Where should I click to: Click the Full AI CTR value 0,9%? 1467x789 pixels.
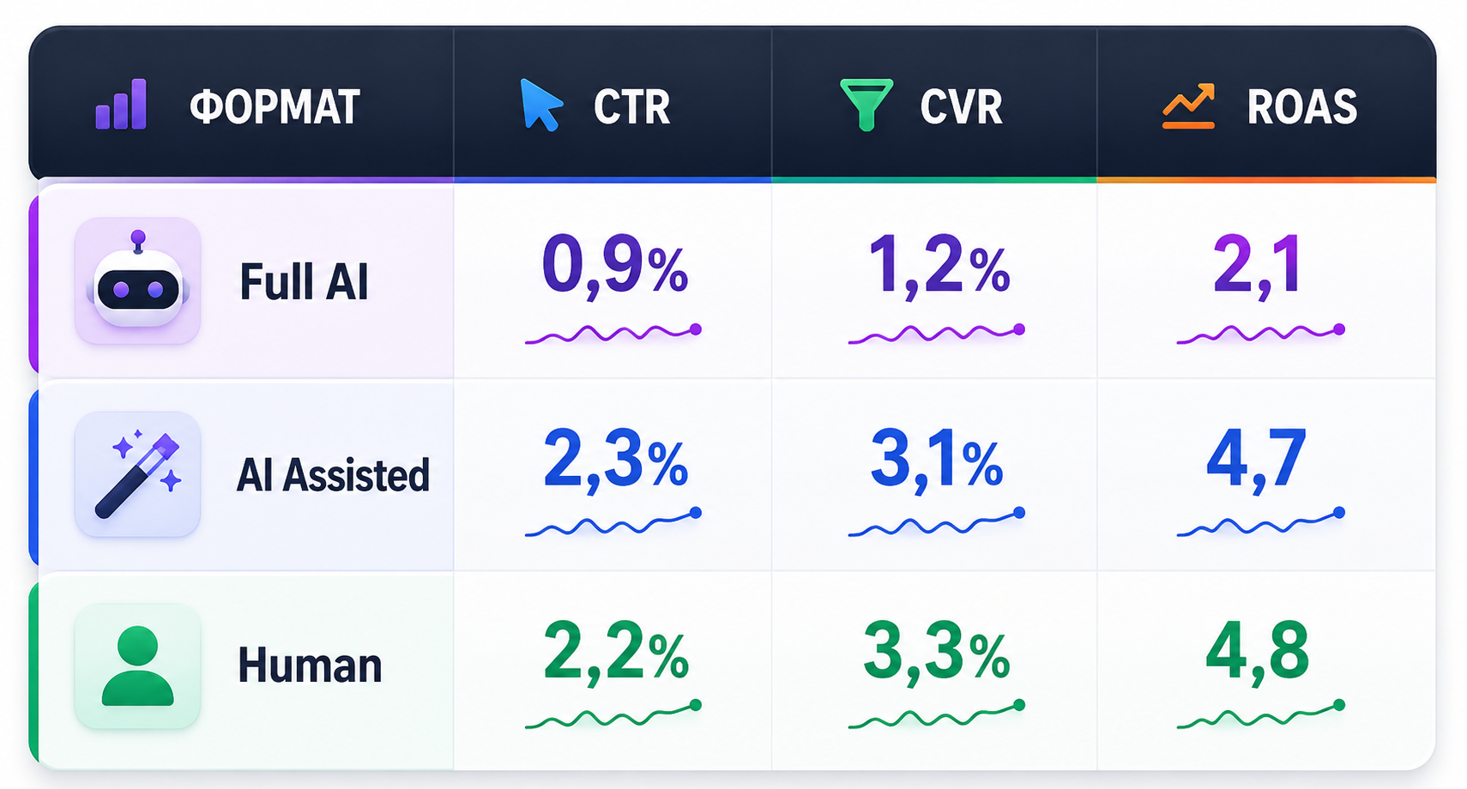[615, 267]
